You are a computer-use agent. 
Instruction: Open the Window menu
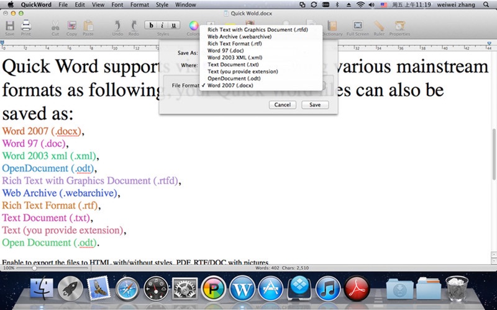[185, 4]
